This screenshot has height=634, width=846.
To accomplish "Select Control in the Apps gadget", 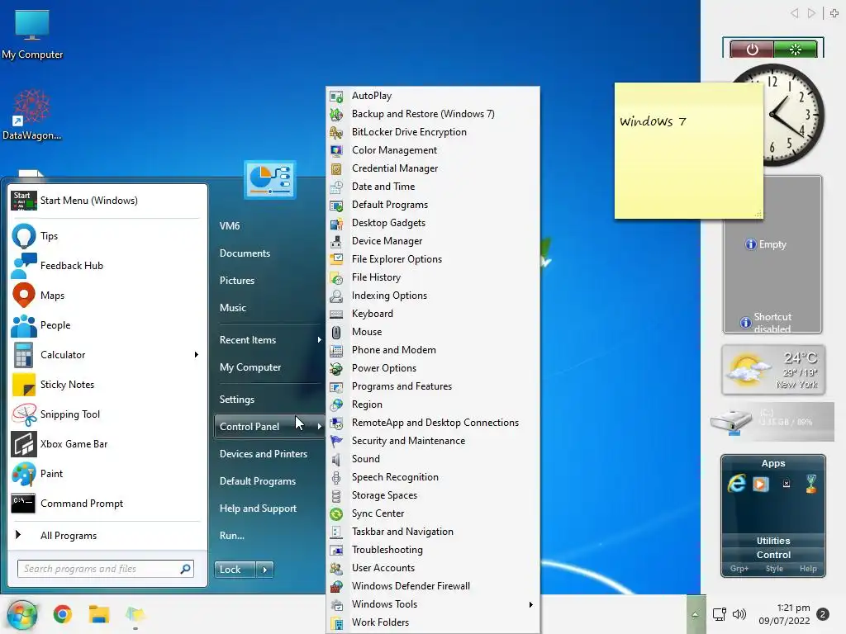I will click(773, 555).
